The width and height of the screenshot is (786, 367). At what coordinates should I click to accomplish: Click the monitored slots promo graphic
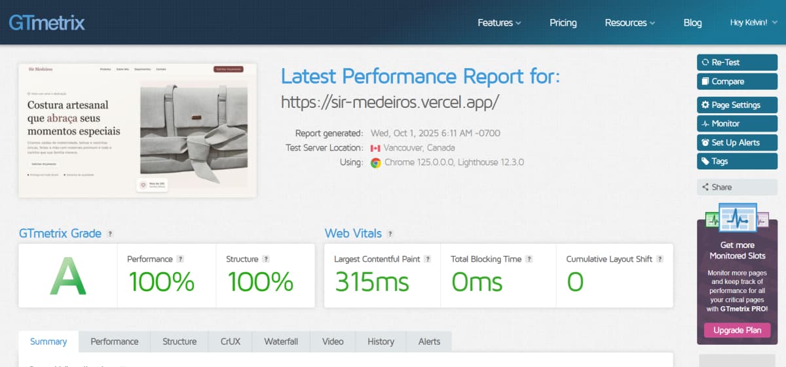(x=737, y=218)
